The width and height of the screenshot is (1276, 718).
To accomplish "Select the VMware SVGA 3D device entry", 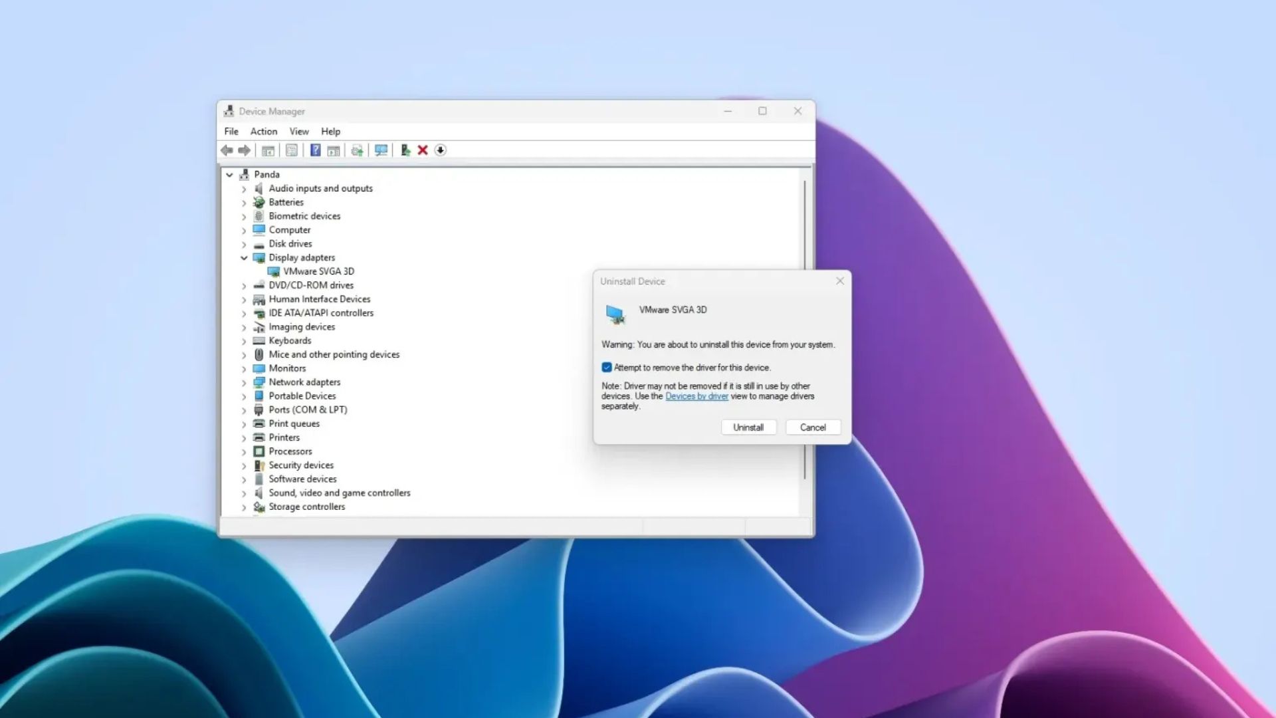I will click(318, 271).
